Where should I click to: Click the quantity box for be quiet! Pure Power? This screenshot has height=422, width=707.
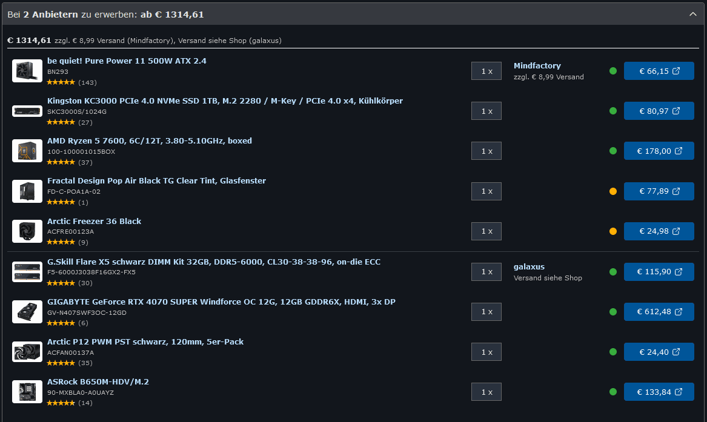pyautogui.click(x=486, y=71)
